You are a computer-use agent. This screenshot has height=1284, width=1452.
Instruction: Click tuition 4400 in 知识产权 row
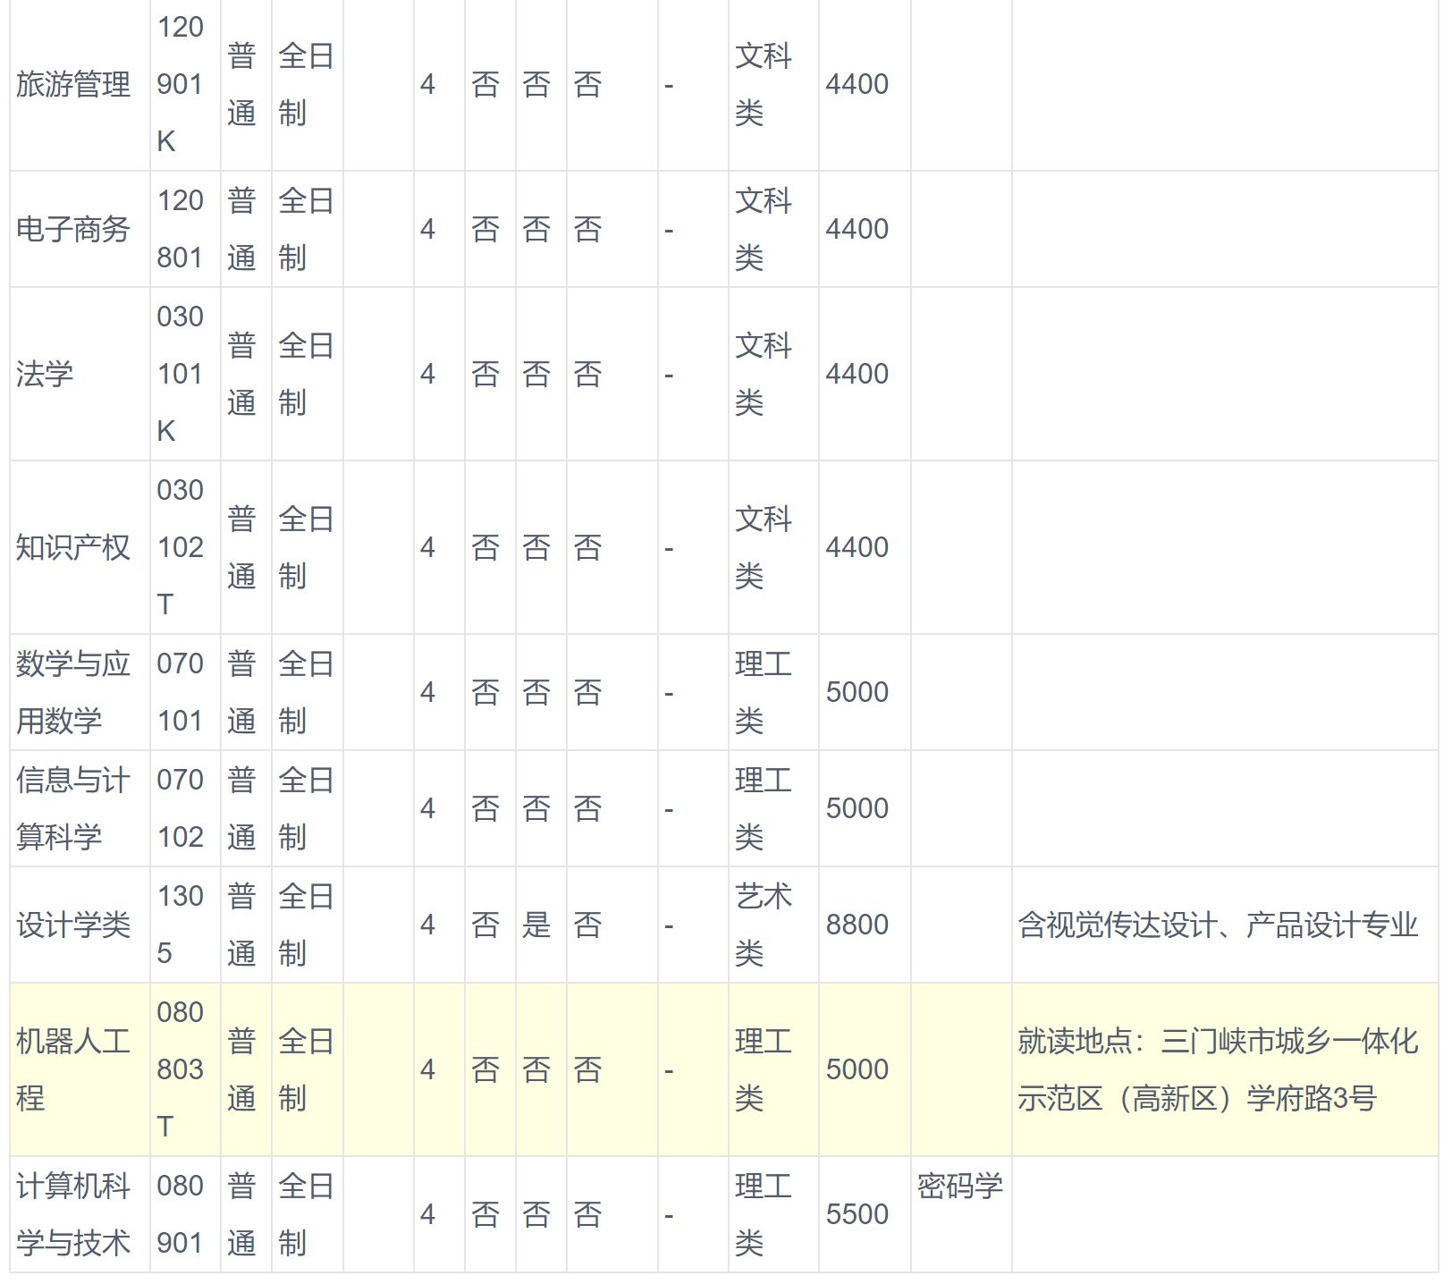857,548
